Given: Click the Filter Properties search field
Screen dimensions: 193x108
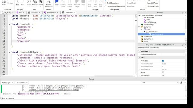Looking at the screenshot, I should click(162, 48).
